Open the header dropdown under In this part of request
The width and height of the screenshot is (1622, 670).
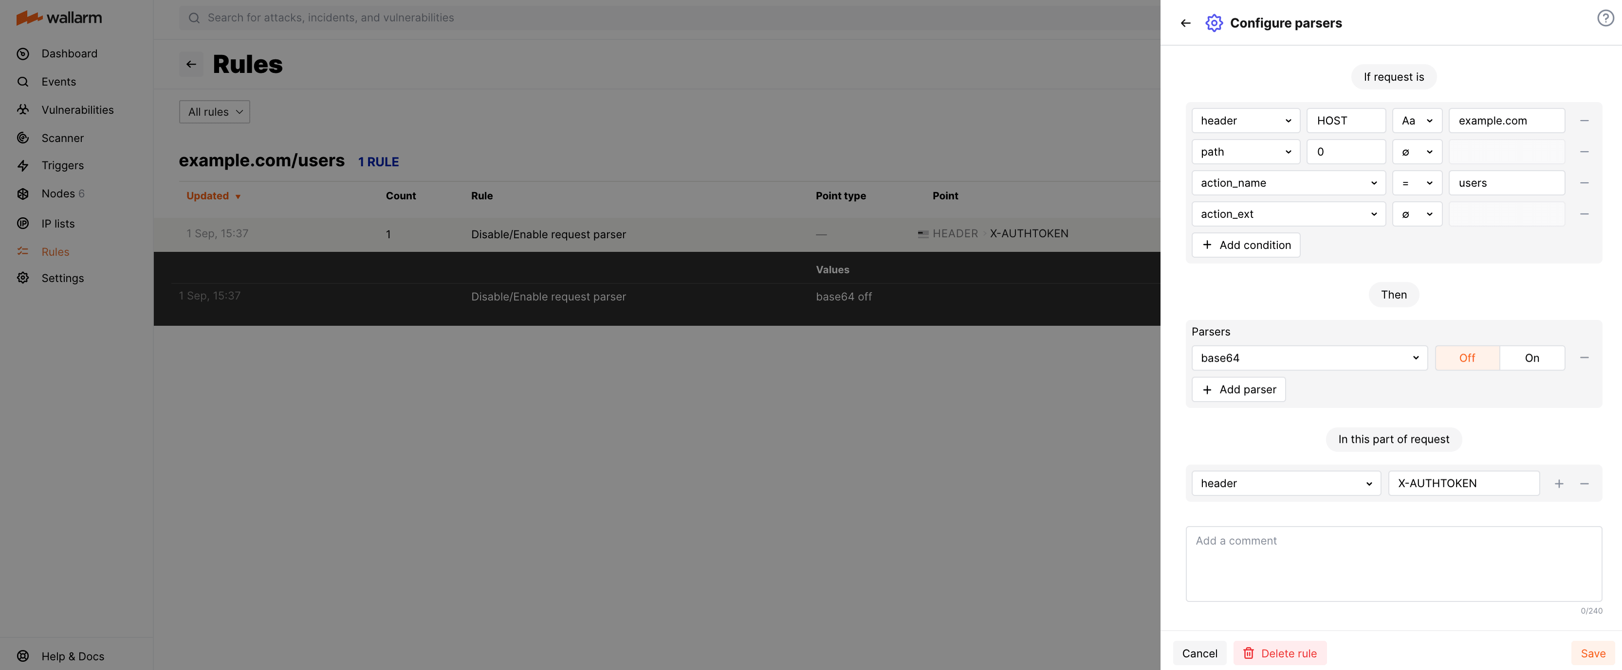[1286, 483]
